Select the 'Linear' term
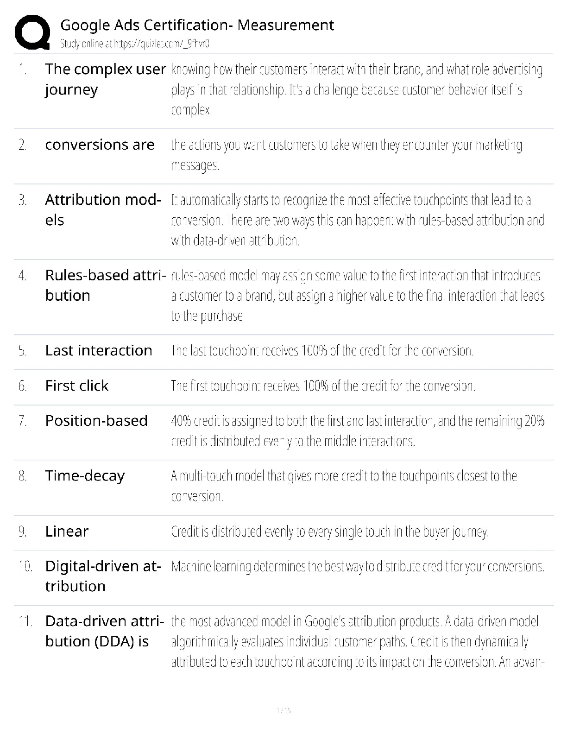 [67, 531]
